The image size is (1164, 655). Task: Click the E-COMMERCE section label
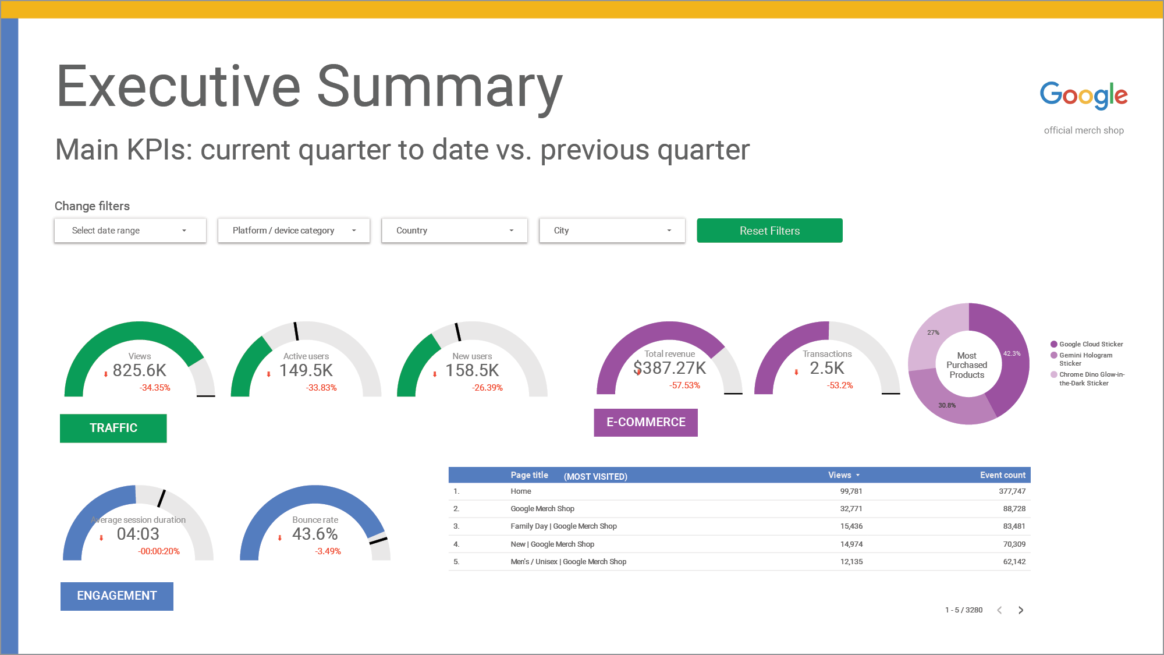point(645,422)
